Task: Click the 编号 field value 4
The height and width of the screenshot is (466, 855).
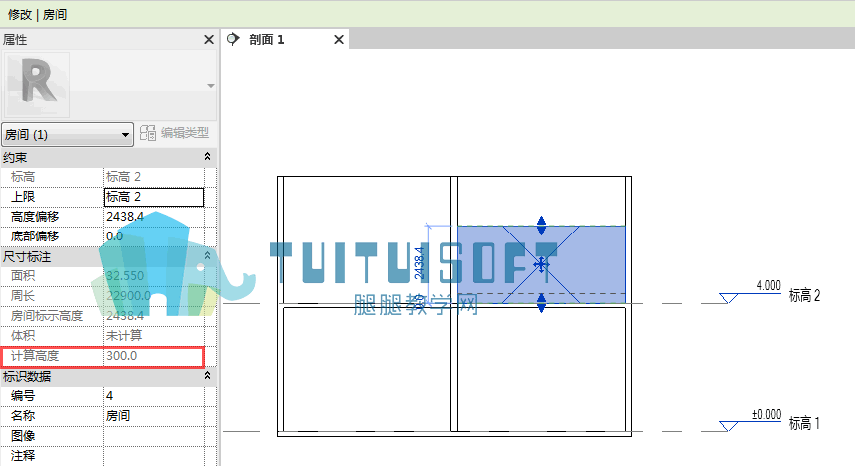Action: point(154,396)
